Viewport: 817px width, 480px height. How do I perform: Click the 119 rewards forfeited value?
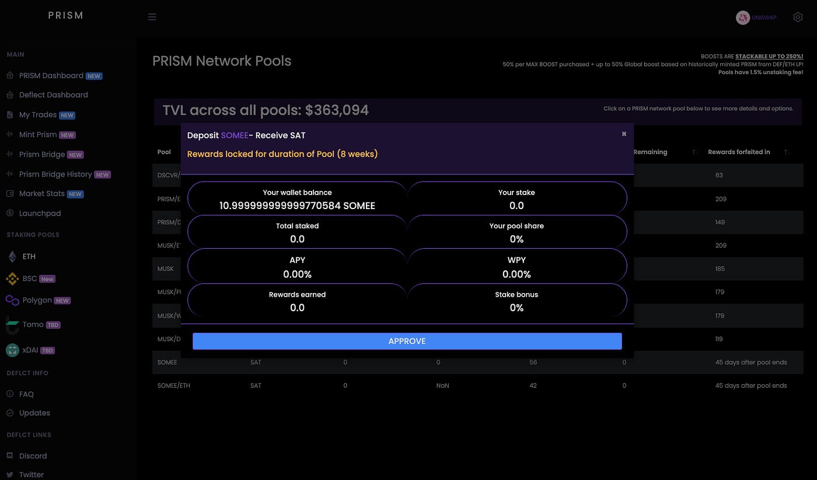(x=719, y=339)
